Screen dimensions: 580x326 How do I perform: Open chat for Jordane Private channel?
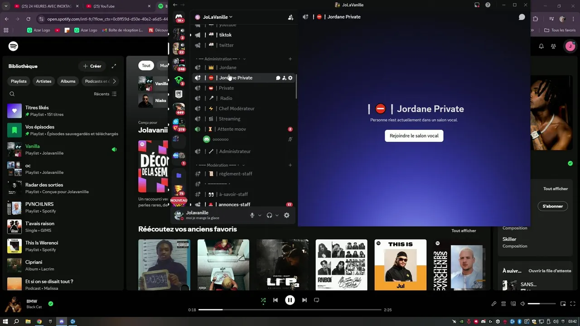278,78
